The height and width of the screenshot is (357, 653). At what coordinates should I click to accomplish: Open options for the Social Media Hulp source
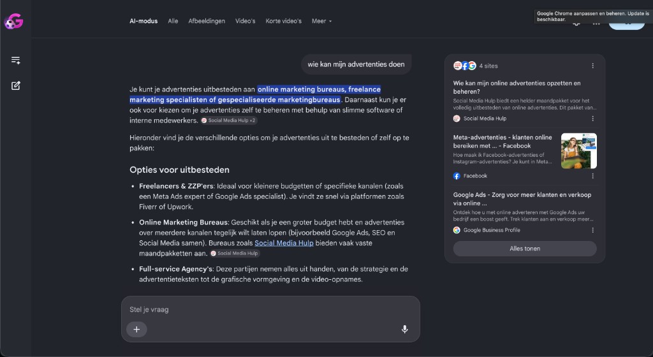pos(592,119)
